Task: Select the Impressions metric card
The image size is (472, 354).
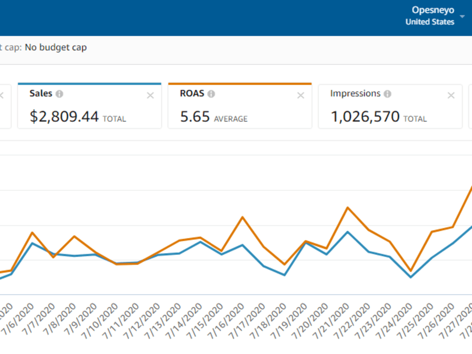Action: click(x=390, y=107)
